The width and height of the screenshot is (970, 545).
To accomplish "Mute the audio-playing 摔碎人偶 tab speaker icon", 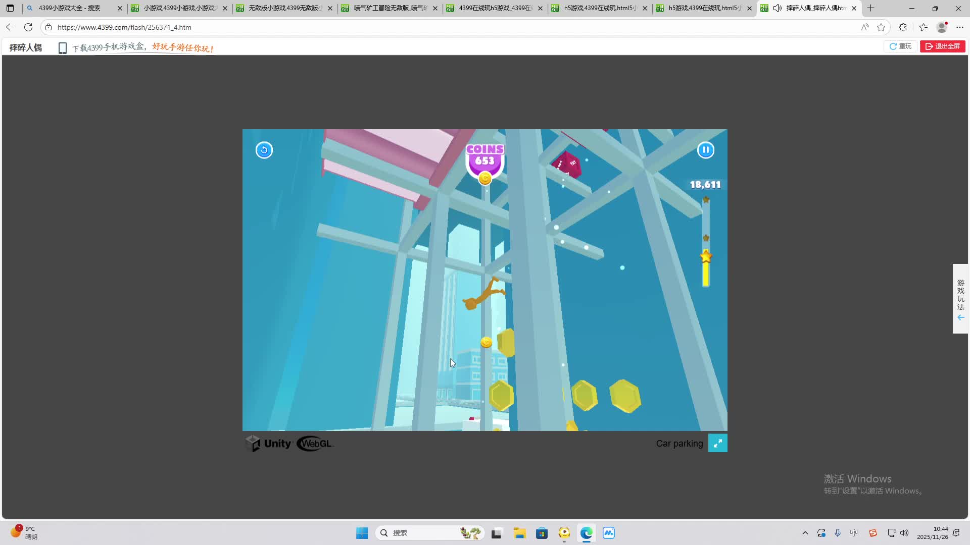I will (x=777, y=8).
